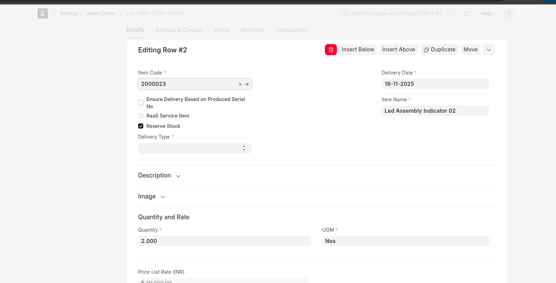The height and width of the screenshot is (283, 556).
Task: Open the linked item via the arrow icon
Action: (x=247, y=84)
